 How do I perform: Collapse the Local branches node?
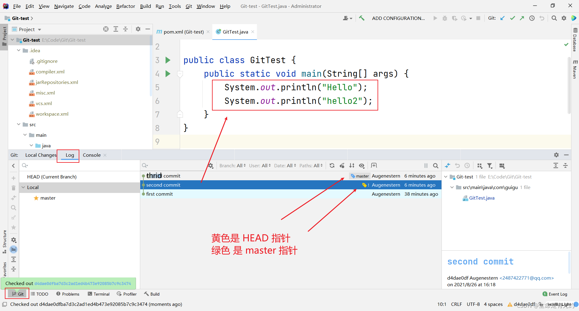(23, 187)
